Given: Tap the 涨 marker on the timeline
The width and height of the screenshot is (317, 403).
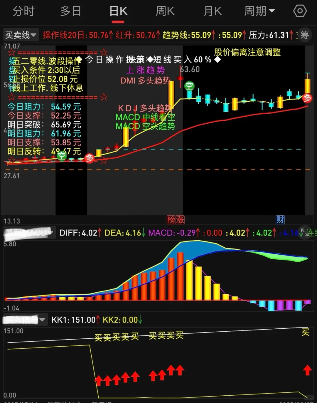Looking at the screenshot, I should point(180,220).
